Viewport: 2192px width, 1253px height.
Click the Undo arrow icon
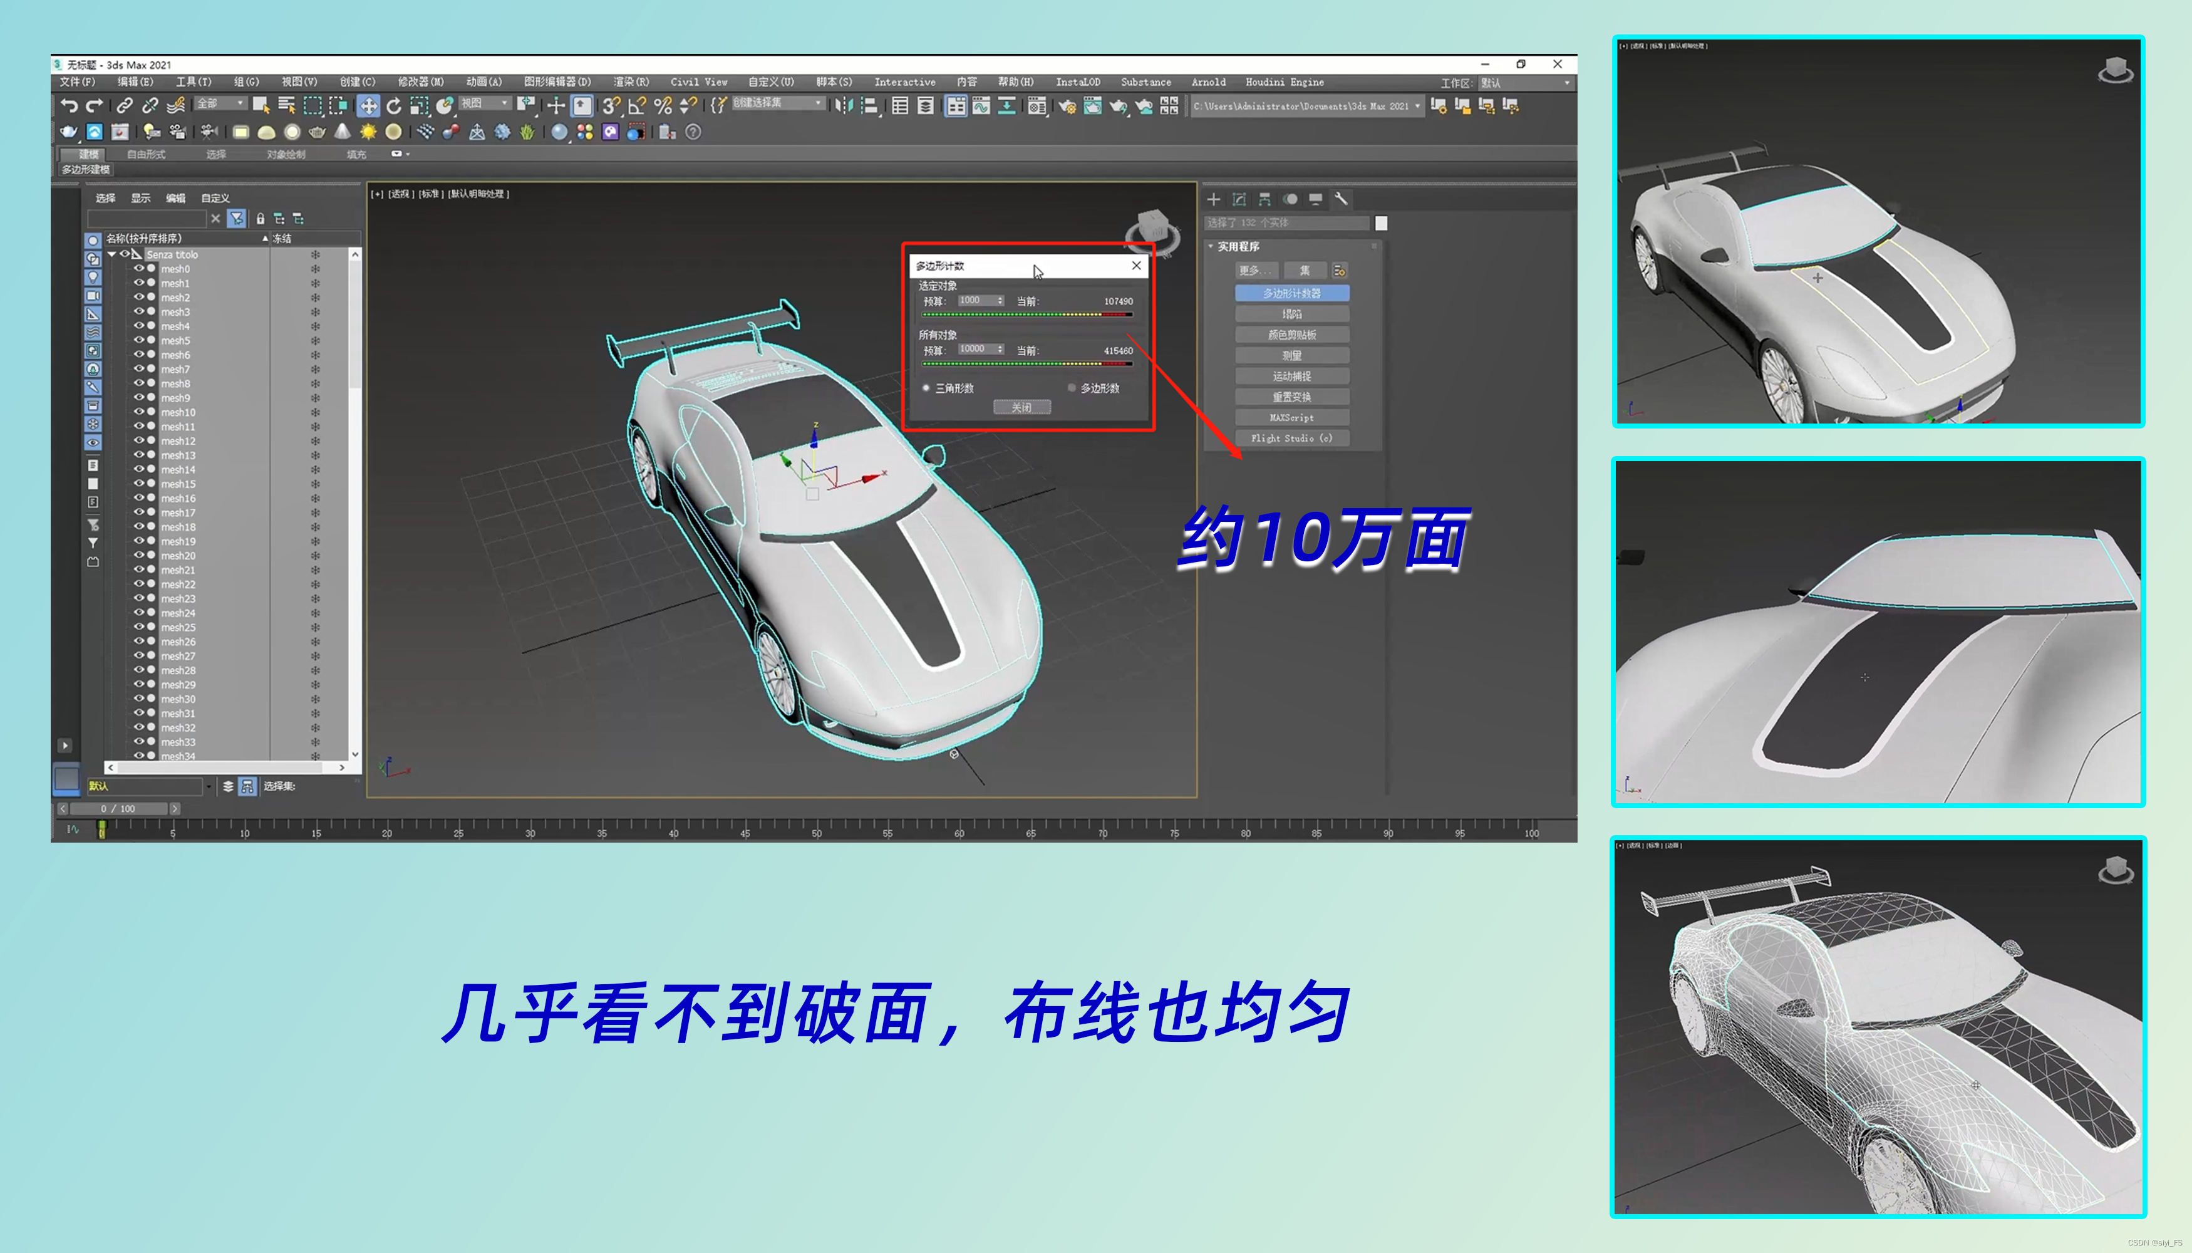pos(70,106)
